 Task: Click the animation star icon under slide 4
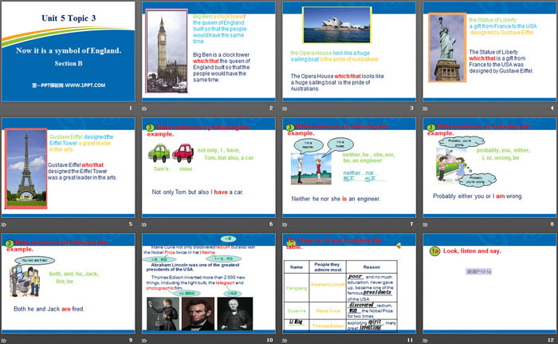click(425, 109)
